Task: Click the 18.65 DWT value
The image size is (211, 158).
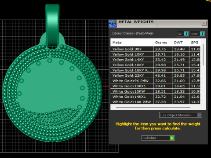Action: pos(179,86)
